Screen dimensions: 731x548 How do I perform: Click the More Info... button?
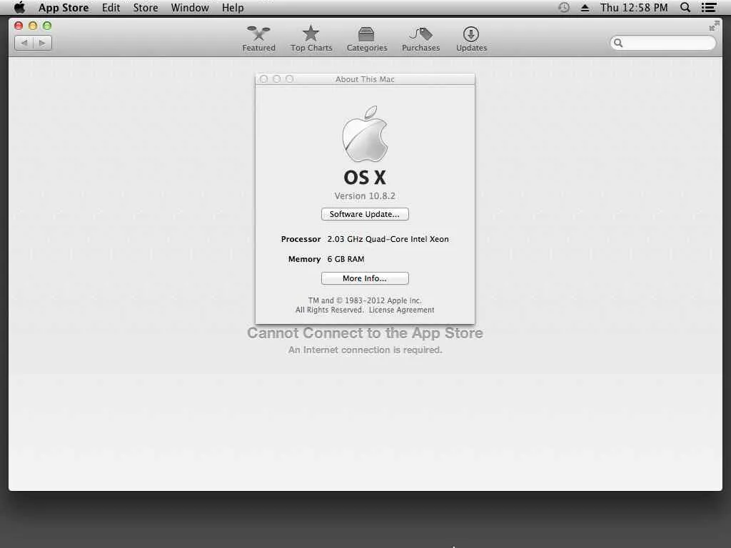[x=365, y=278]
